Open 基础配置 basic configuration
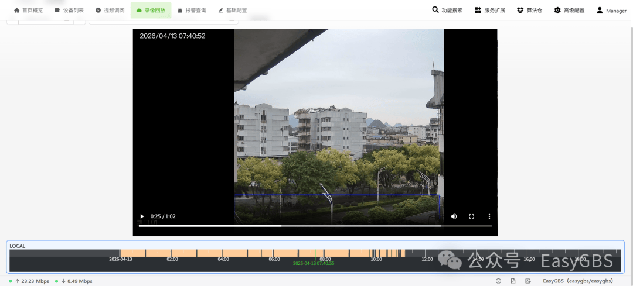633x286 pixels. tap(232, 11)
